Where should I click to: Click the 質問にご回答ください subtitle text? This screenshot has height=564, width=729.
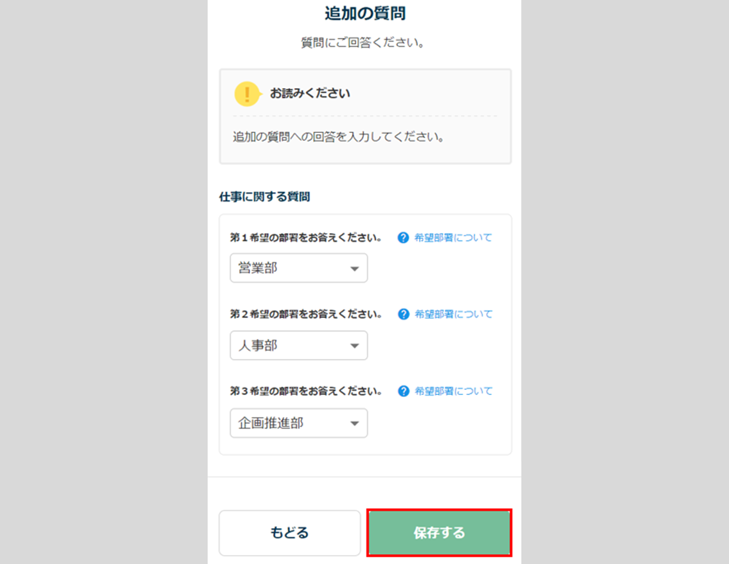click(x=364, y=44)
